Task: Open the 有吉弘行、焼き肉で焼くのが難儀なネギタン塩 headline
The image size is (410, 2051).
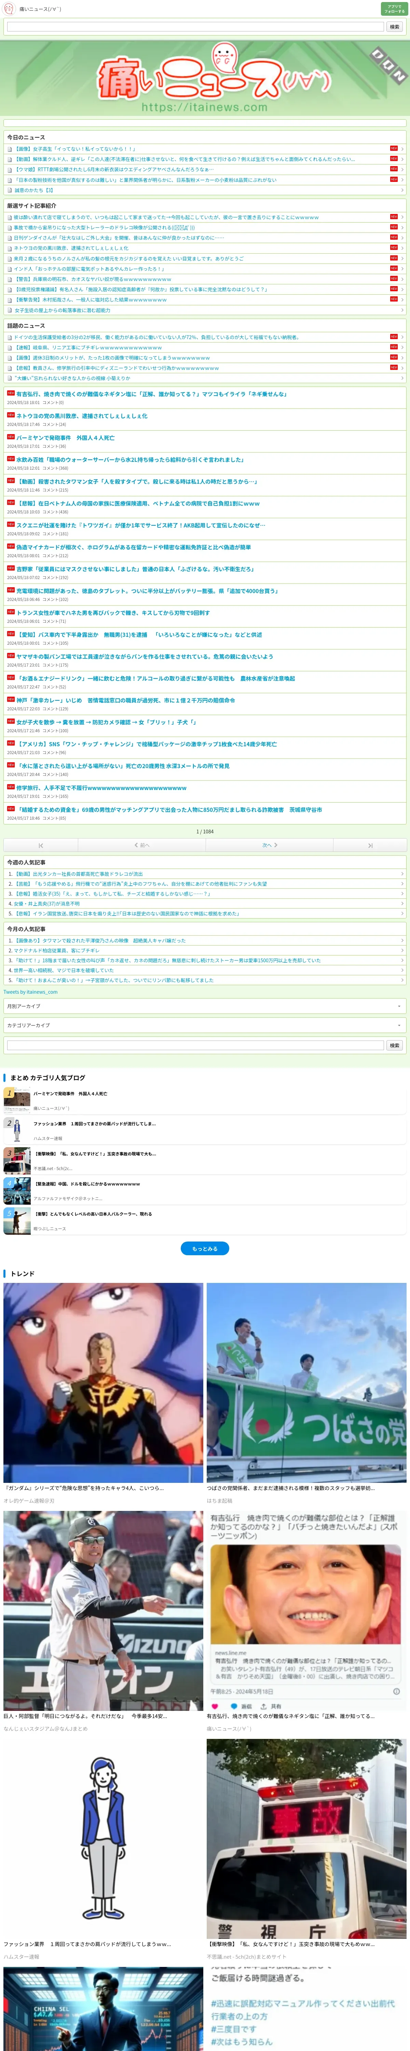Action: (151, 393)
